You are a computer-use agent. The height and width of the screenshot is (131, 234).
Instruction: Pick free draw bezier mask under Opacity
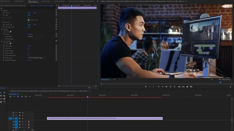click(x=11, y=32)
